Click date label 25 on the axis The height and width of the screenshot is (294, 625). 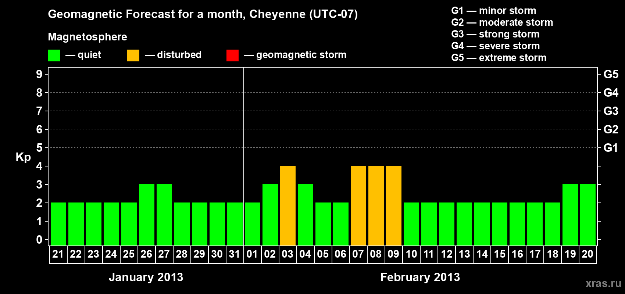129,254
